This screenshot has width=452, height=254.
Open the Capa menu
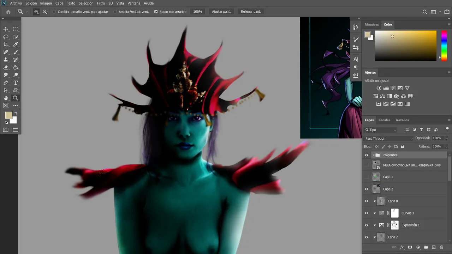click(x=59, y=3)
